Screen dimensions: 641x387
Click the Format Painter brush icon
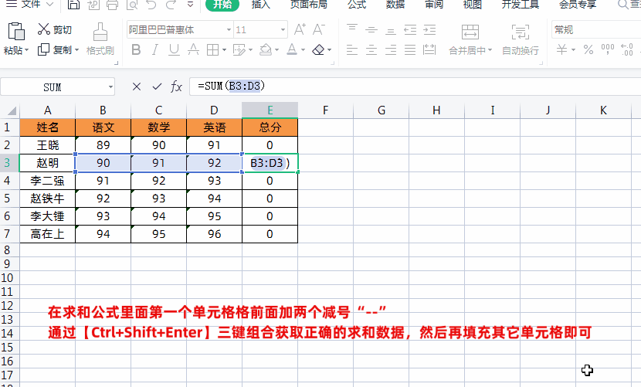(x=100, y=32)
